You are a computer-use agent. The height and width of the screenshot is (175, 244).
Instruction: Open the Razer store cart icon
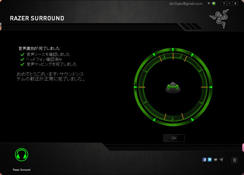click(216, 160)
